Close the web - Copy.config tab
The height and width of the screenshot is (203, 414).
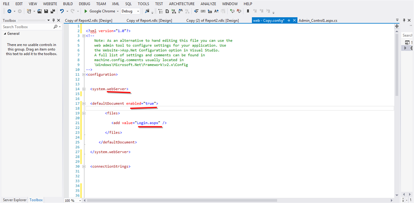(294, 20)
